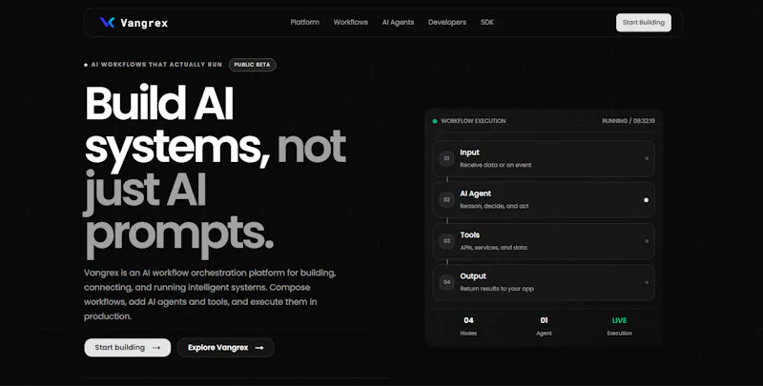Select the Tools workflow step card
This screenshot has width=763, height=386.
[544, 241]
